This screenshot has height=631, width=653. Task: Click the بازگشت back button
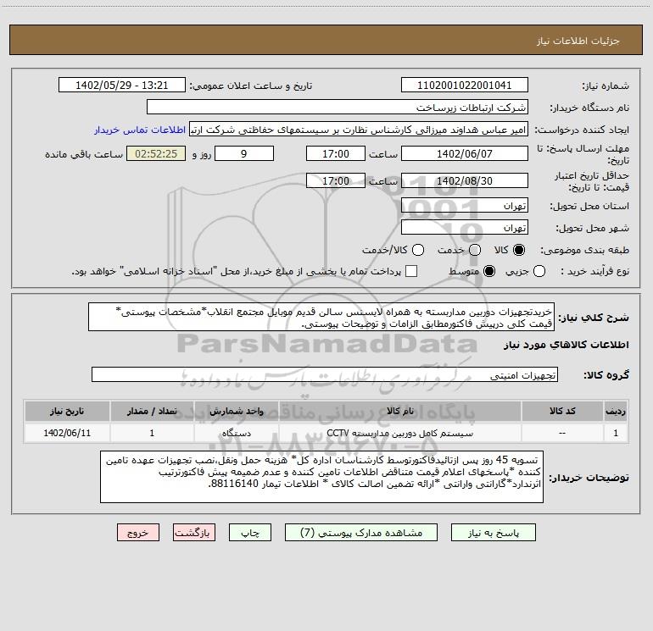coord(194,533)
